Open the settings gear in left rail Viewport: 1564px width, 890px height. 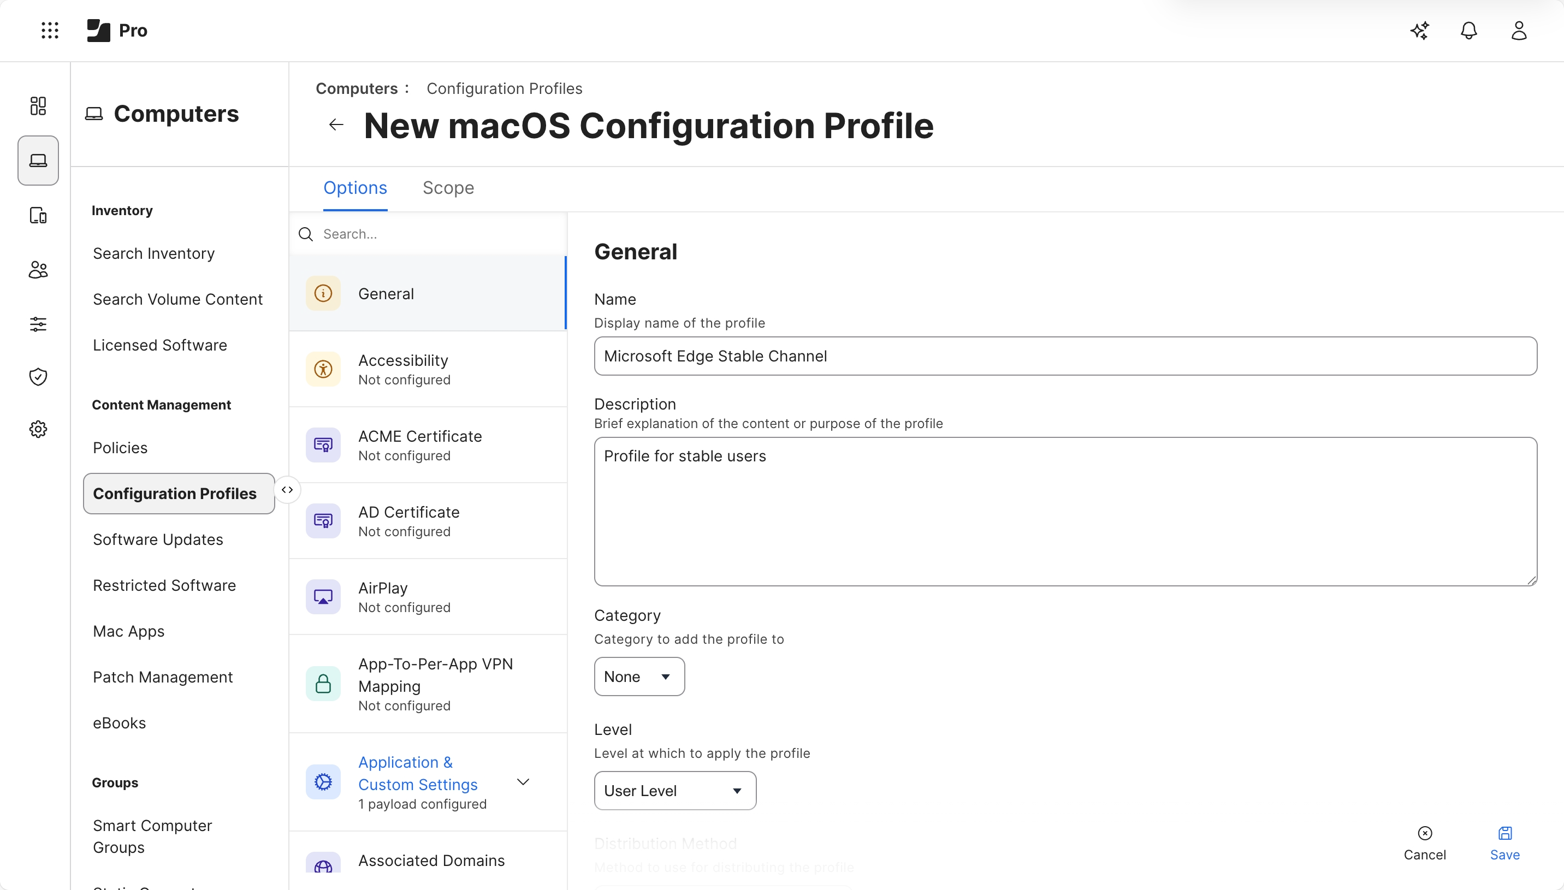pyautogui.click(x=38, y=429)
